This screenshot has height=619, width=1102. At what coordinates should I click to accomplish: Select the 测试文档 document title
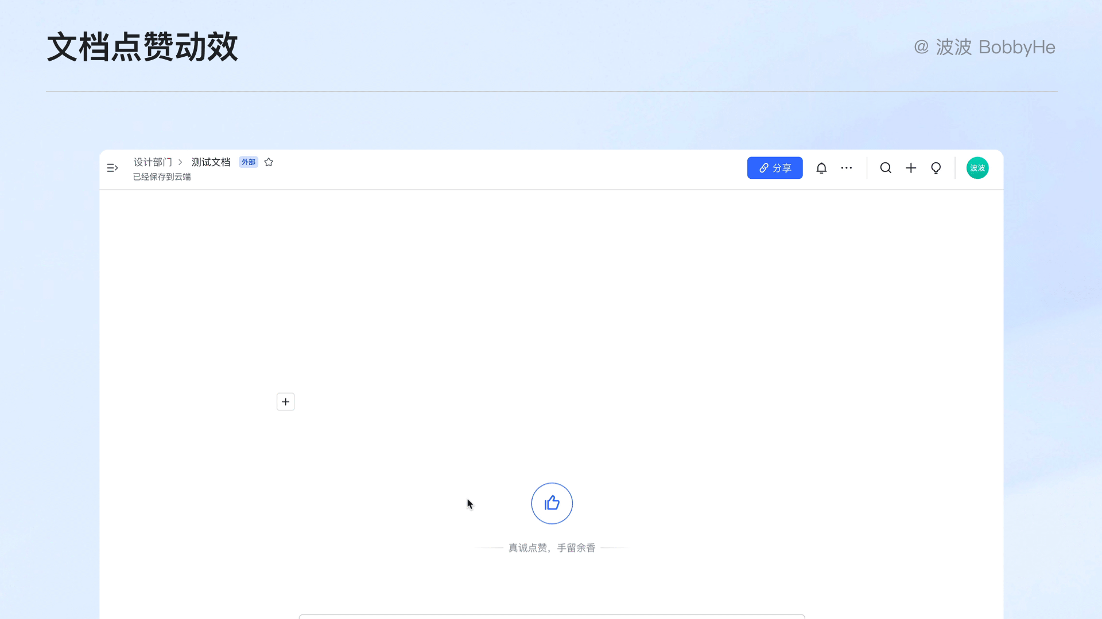pos(211,162)
